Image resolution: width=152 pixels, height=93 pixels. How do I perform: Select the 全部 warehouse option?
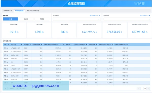click(11, 19)
